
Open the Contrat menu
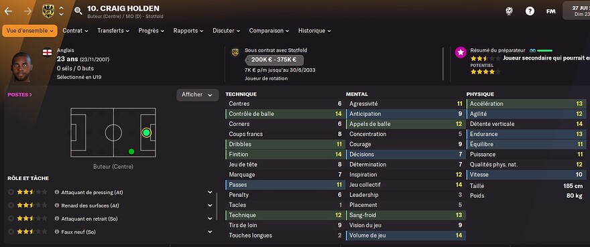point(75,31)
